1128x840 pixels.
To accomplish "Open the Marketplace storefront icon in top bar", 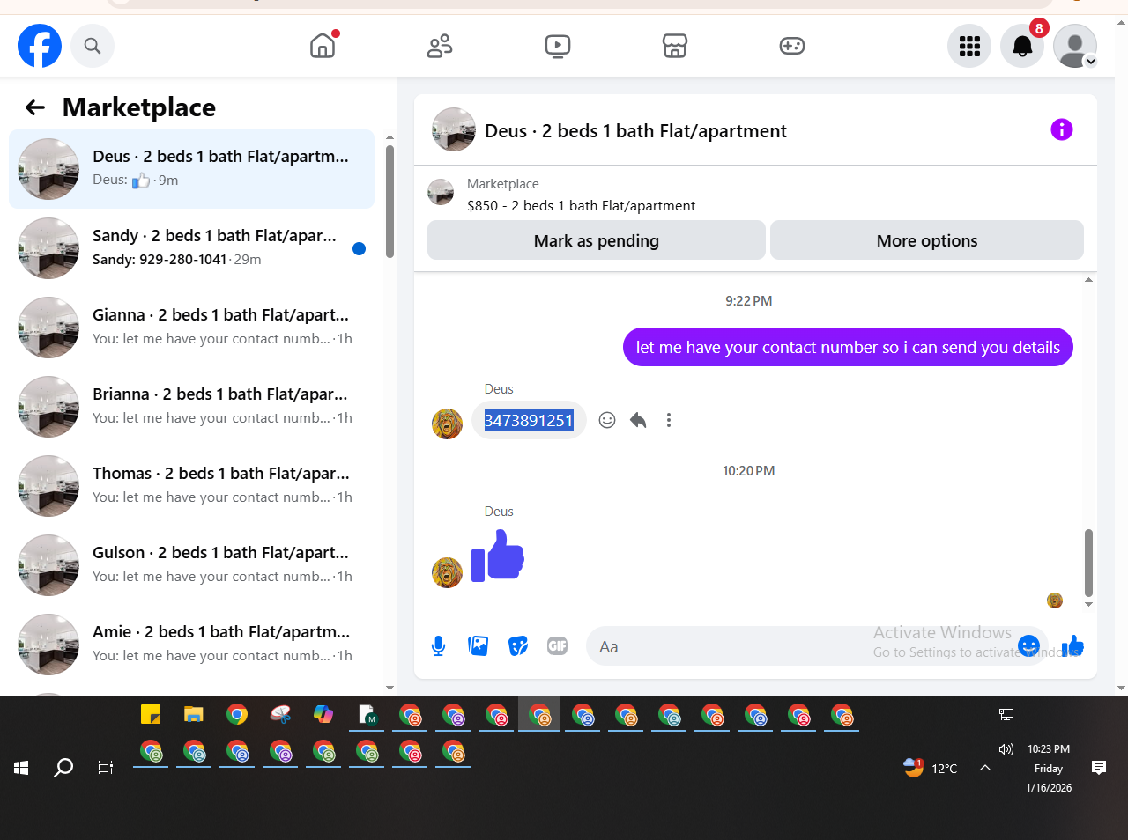I will pyautogui.click(x=675, y=46).
